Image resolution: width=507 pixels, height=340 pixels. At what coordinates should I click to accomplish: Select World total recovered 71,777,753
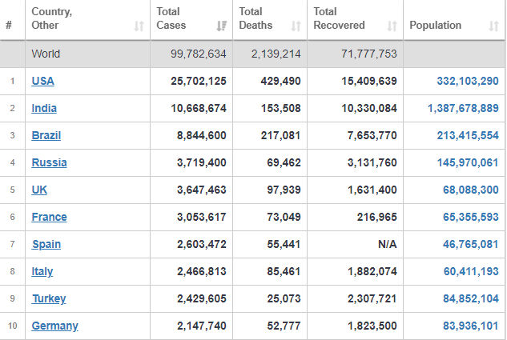tap(369, 54)
